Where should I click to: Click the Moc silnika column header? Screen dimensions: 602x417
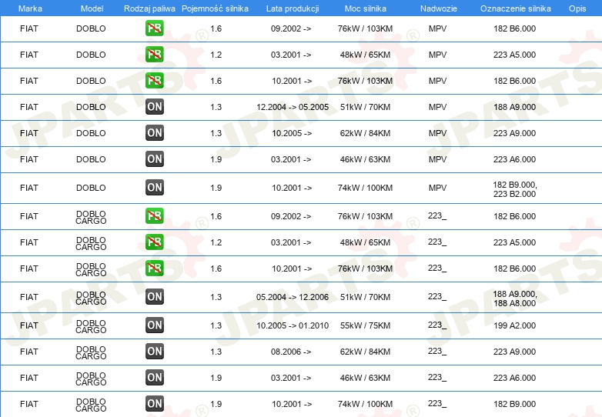pyautogui.click(x=366, y=8)
